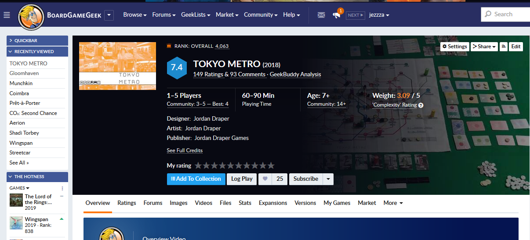The height and width of the screenshot is (240, 530).
Task: Click Add To Collection button
Action: pyautogui.click(x=196, y=179)
